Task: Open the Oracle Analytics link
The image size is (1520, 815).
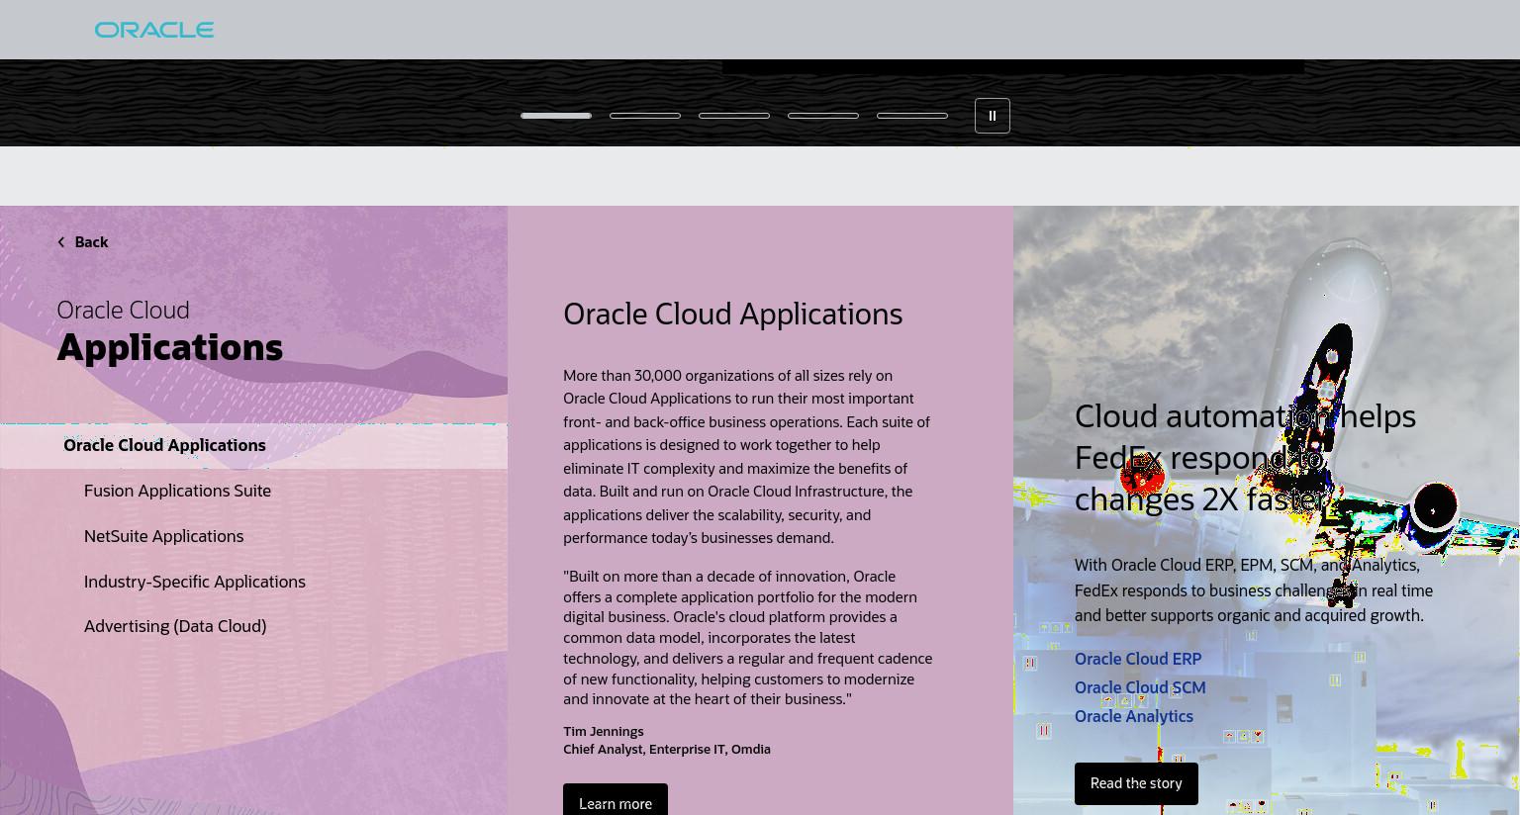Action: click(1134, 716)
